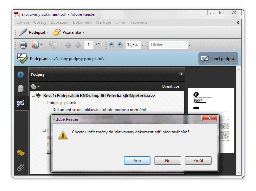Click the Poznámka comment bubble icon
The width and height of the screenshot is (256, 191).
[57, 32]
